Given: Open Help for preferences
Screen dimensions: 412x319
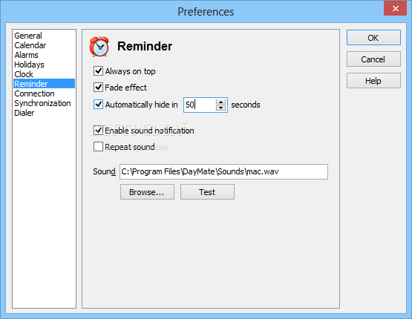Looking at the screenshot, I should (373, 81).
